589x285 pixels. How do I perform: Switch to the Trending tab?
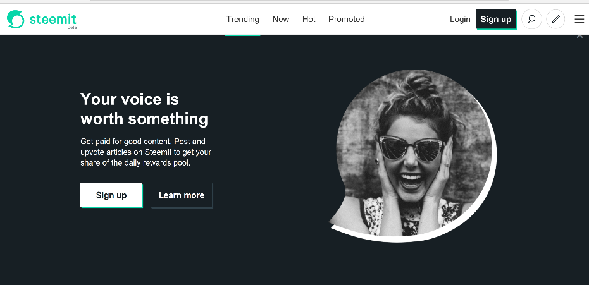click(x=243, y=19)
